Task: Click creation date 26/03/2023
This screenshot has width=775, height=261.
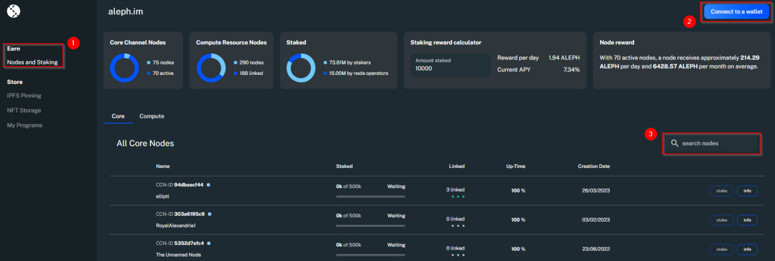Action: (x=594, y=191)
